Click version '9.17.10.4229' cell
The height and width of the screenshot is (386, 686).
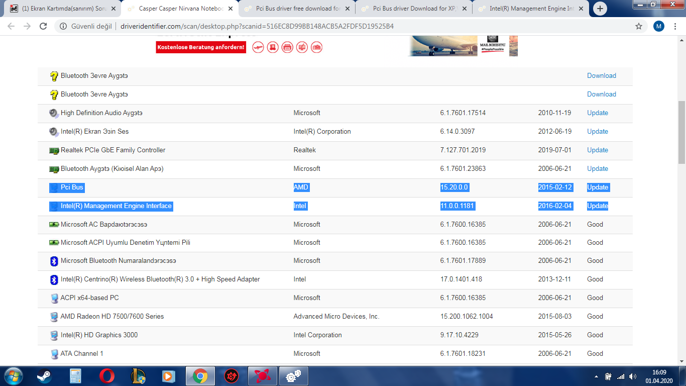click(x=459, y=335)
